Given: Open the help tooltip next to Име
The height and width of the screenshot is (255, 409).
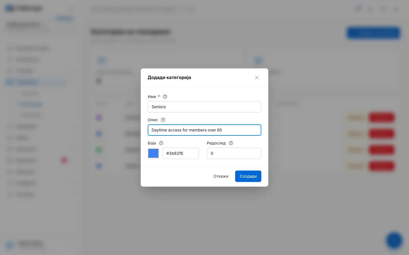Looking at the screenshot, I should point(165,97).
